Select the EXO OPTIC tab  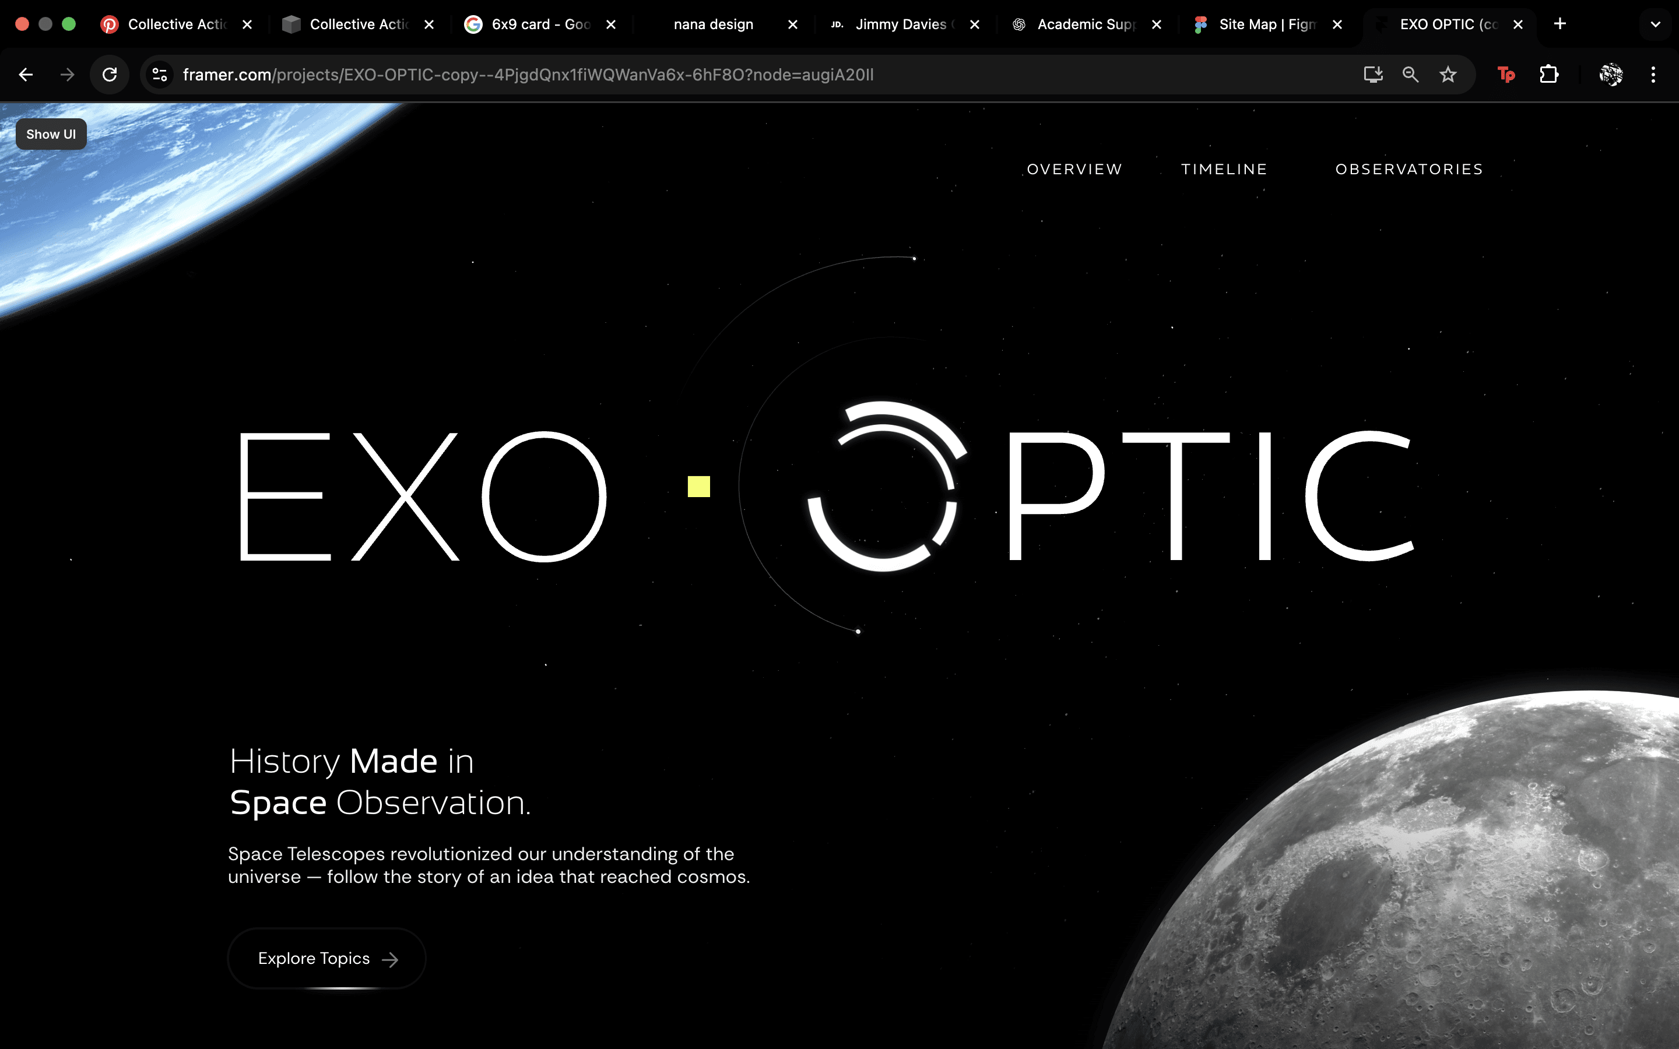1449,24
